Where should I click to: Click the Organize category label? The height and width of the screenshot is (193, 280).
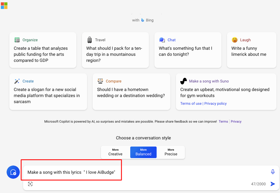pyautogui.click(x=30, y=40)
